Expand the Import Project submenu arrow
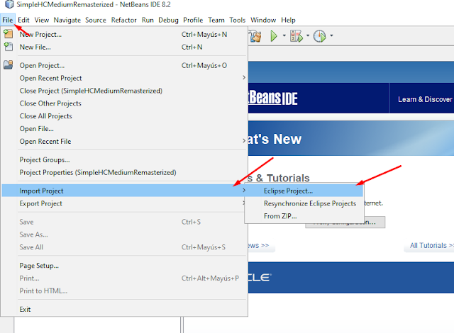Image resolution: width=454 pixels, height=333 pixels. [x=244, y=190]
